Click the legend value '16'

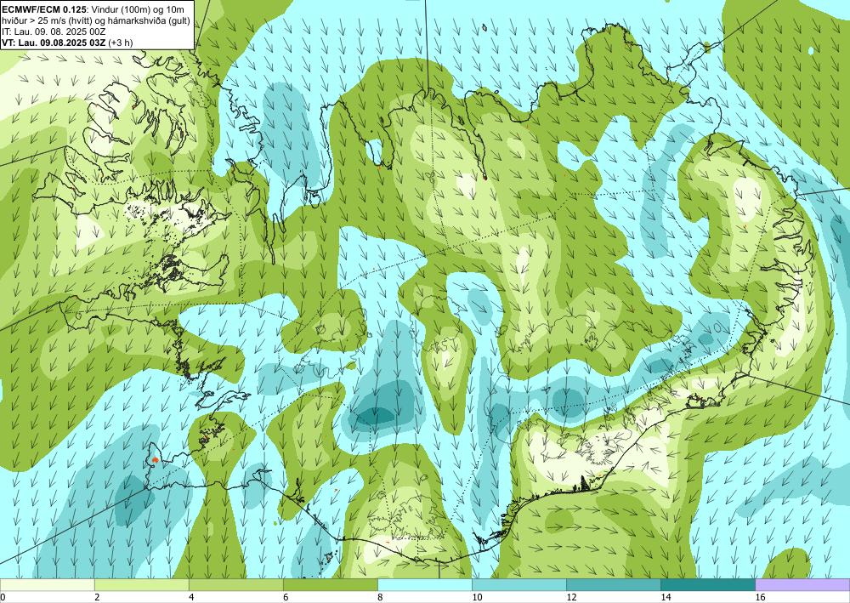[759, 597]
